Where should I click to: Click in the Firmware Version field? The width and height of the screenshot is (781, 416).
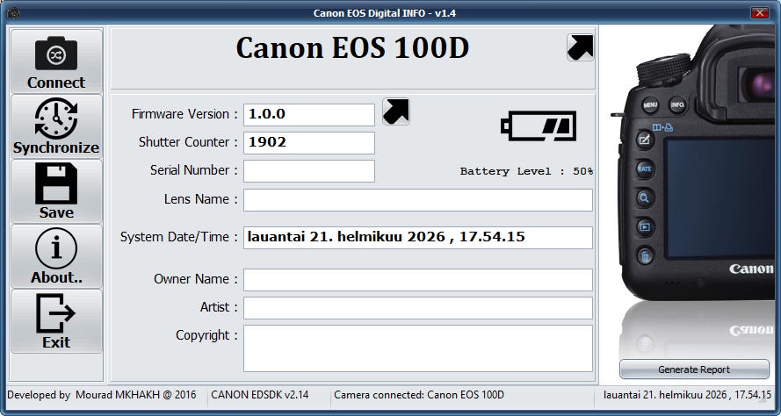click(x=309, y=115)
